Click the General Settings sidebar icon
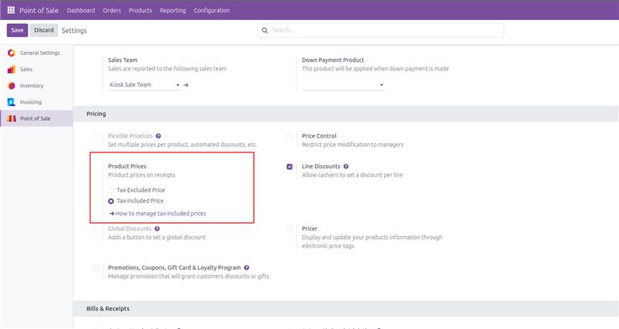Screen dimensions: 619x329 (x=11, y=53)
